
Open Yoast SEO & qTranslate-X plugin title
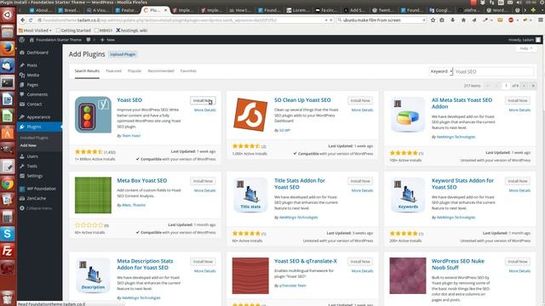[306, 261]
